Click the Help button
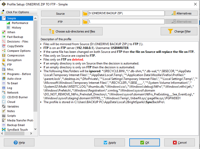Viewport: 200px width, 149px height. point(19,143)
